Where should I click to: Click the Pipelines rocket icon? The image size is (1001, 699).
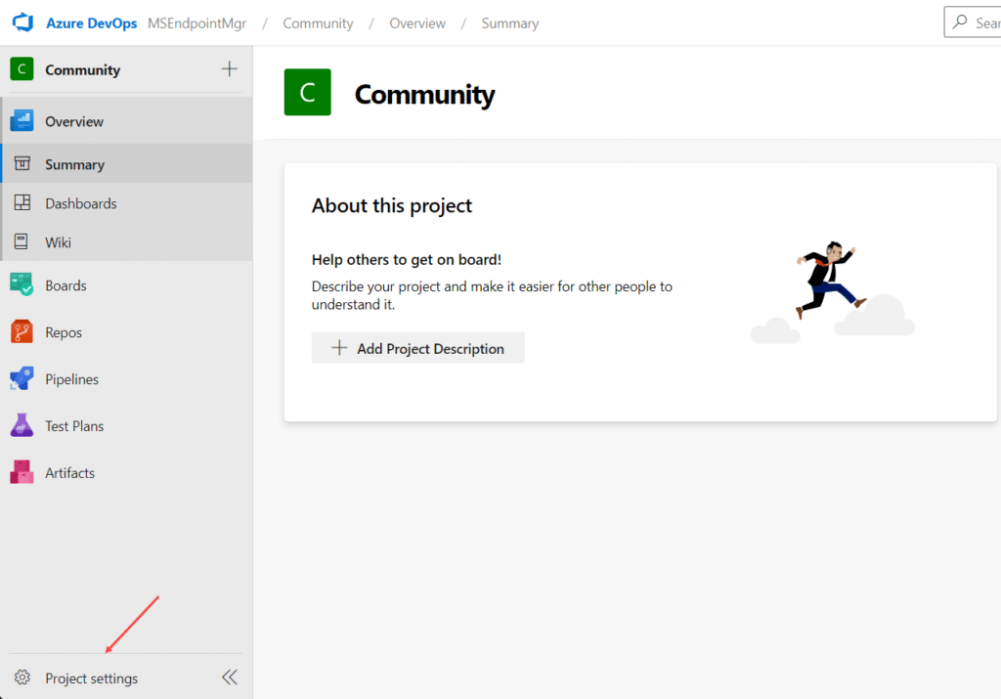[22, 378]
